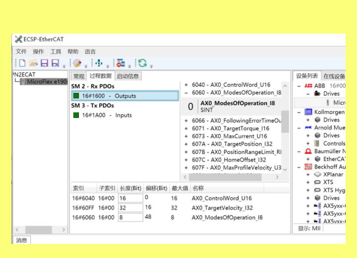Click the Open folder toolbar icon
This screenshot has width=357, height=258.
coord(33,63)
